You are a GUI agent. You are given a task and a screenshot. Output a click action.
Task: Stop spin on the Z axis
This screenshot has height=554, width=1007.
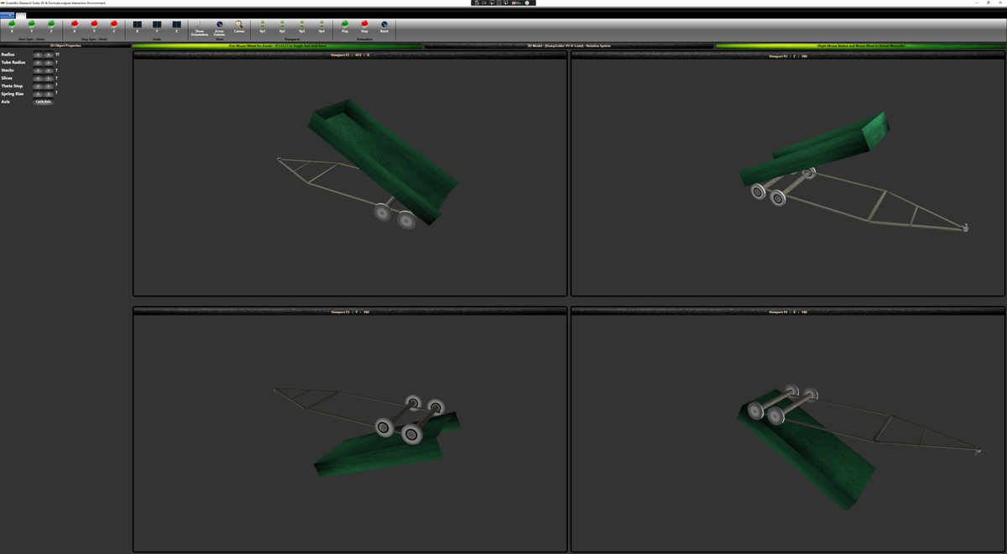click(x=113, y=25)
